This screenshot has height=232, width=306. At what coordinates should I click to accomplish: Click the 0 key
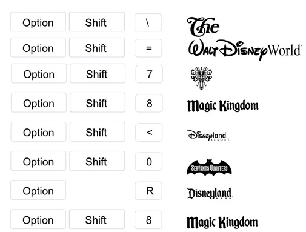point(148,162)
